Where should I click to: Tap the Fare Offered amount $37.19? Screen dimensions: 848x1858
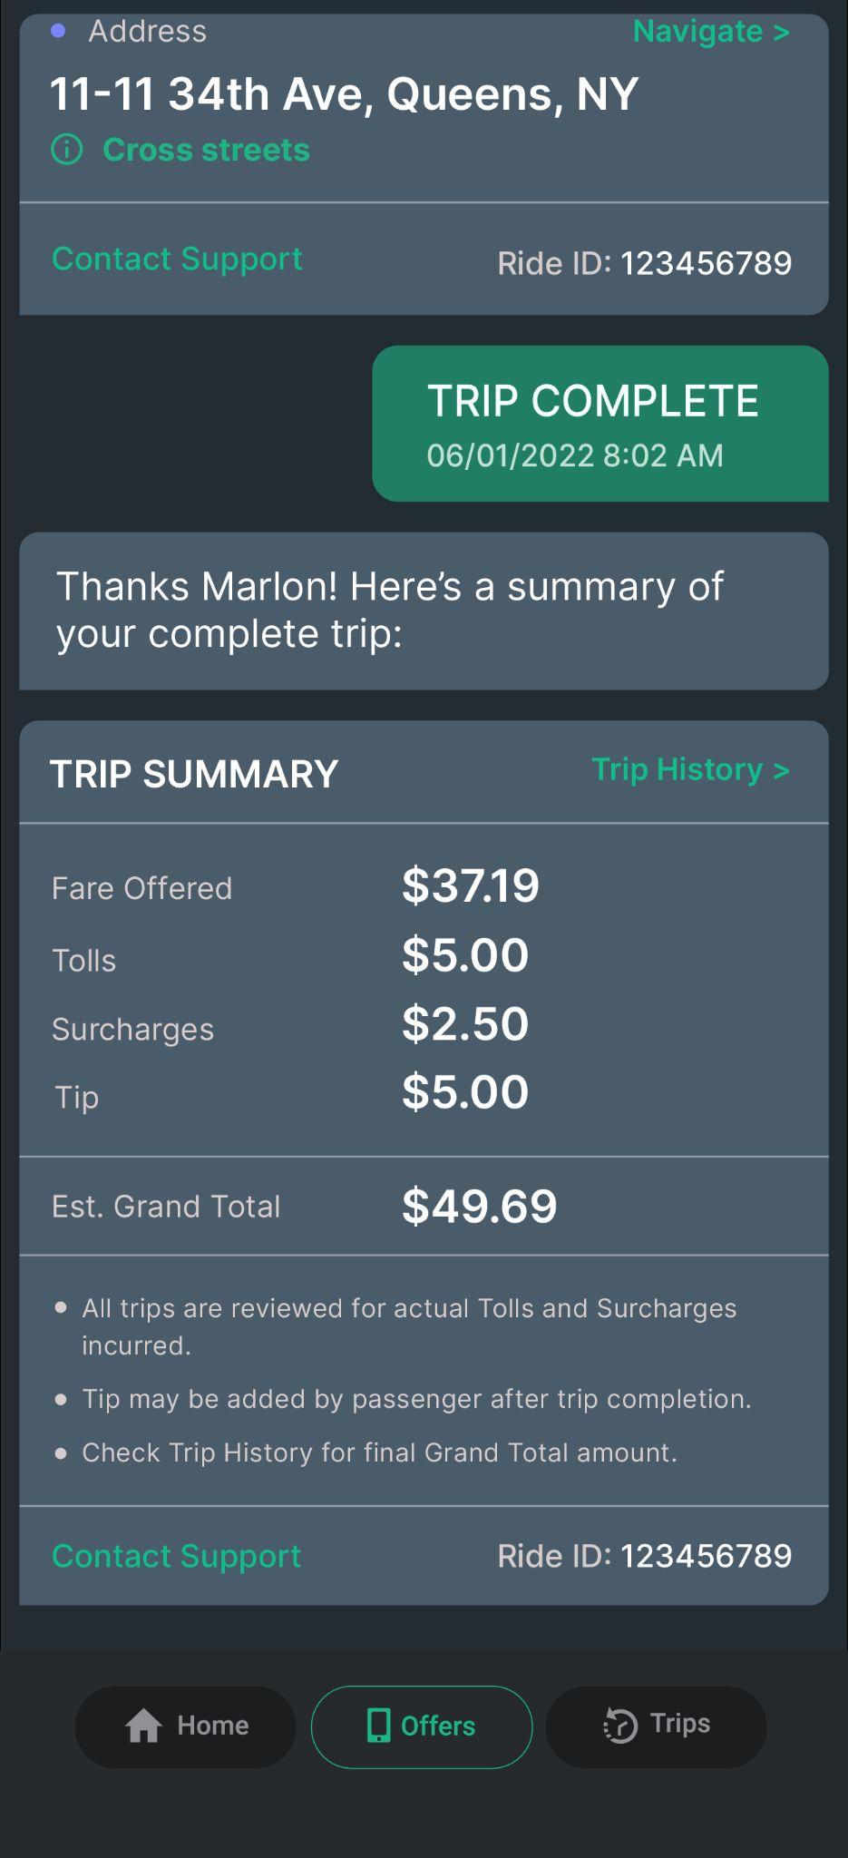pos(470,885)
